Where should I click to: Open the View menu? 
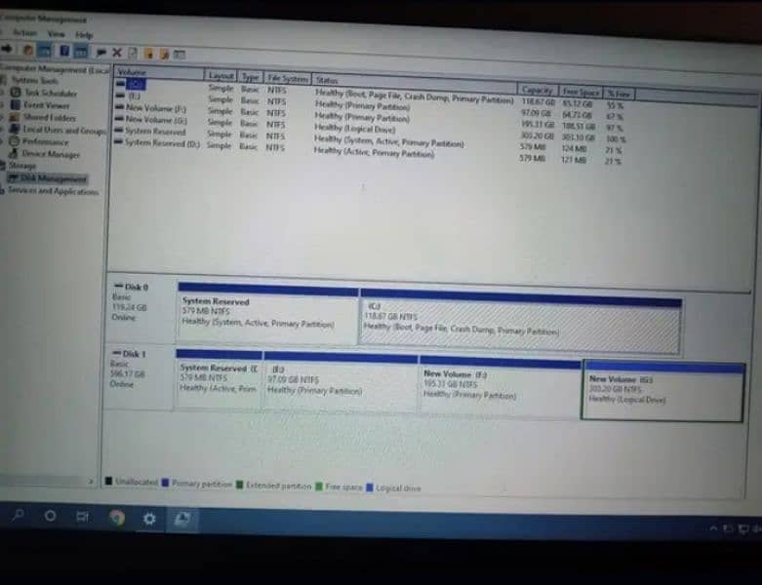pyautogui.click(x=56, y=34)
